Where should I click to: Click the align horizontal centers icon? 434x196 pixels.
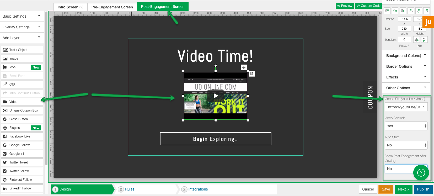pyautogui.click(x=419, y=11)
